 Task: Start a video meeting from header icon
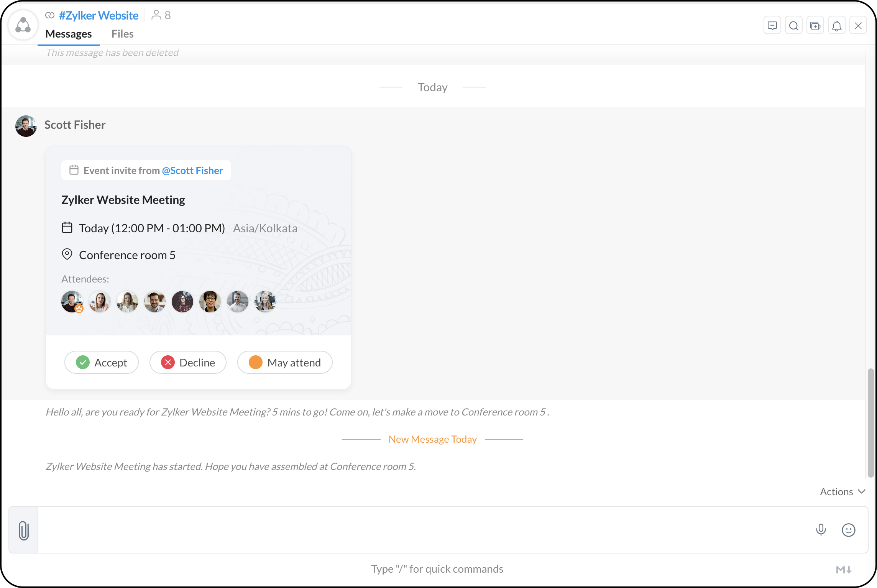click(x=815, y=26)
